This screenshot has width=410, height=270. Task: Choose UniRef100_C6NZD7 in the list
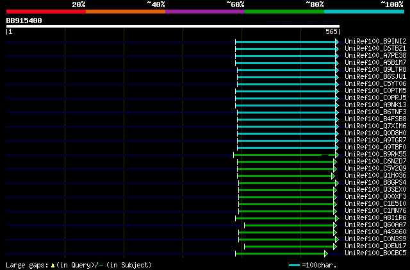click(x=375, y=162)
